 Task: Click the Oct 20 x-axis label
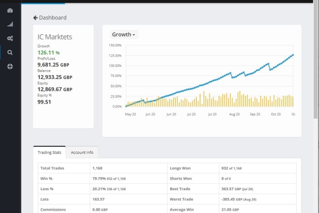[275, 114]
